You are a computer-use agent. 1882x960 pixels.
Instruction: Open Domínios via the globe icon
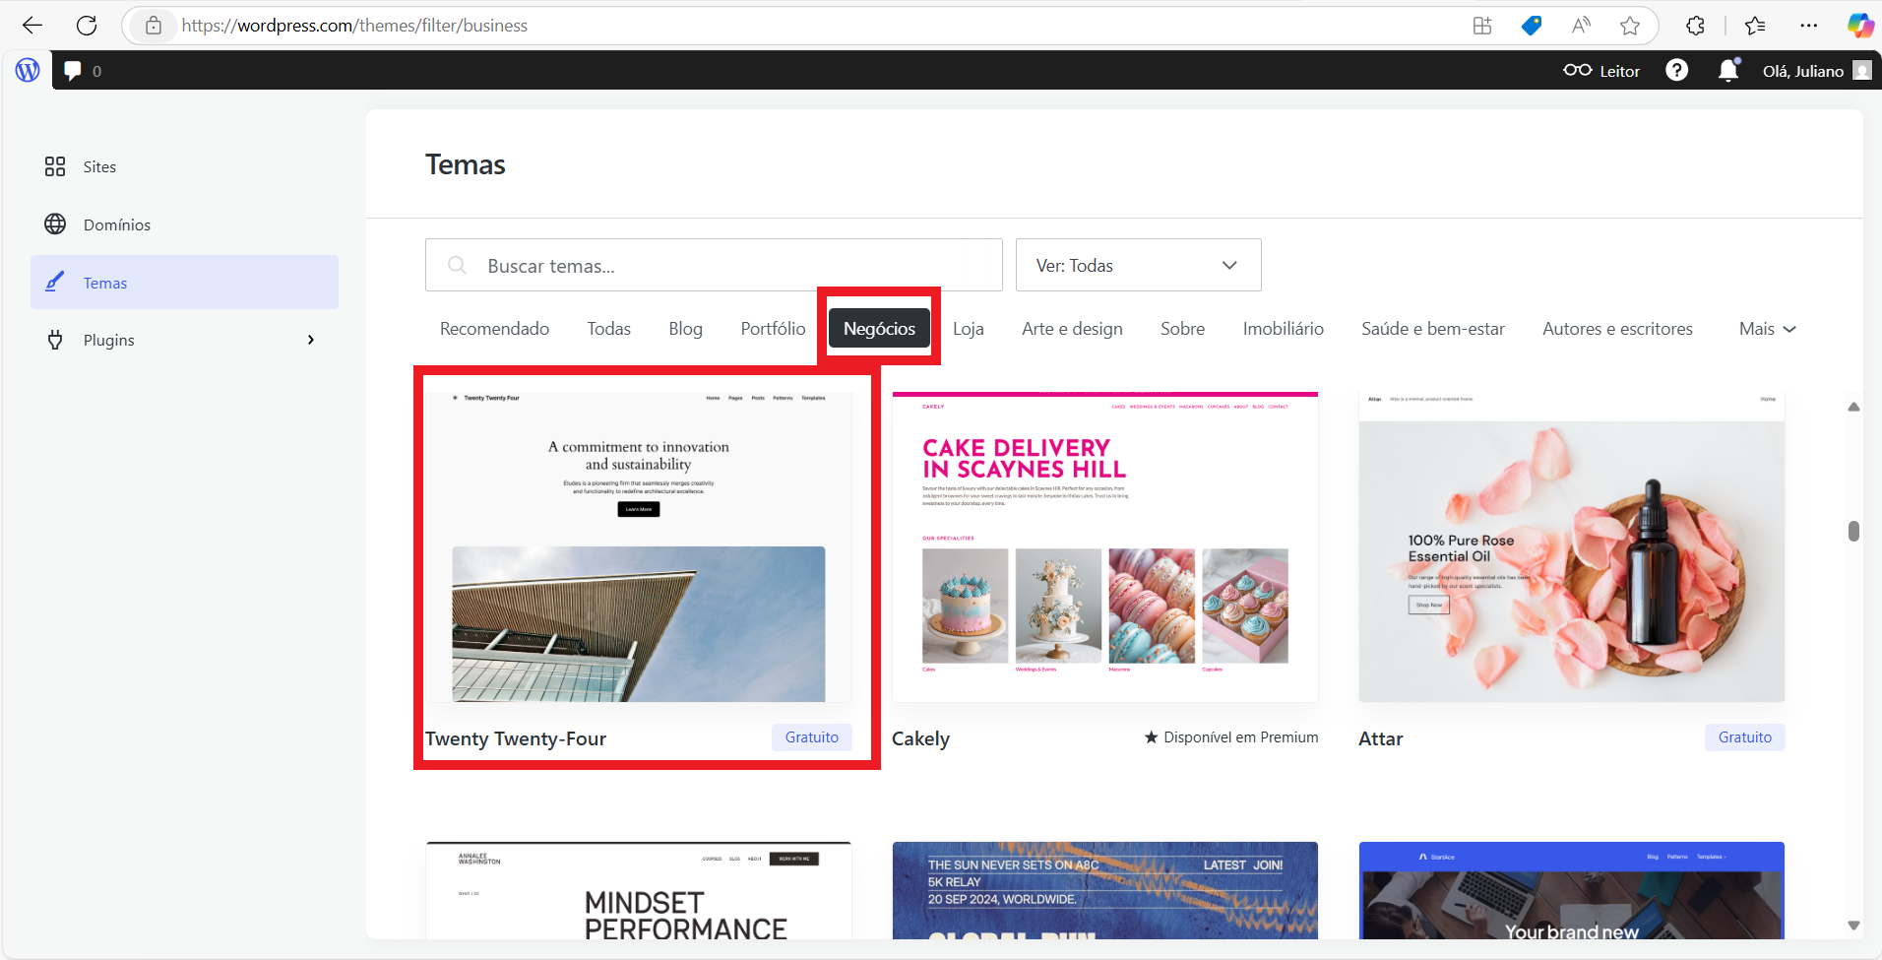click(x=55, y=224)
